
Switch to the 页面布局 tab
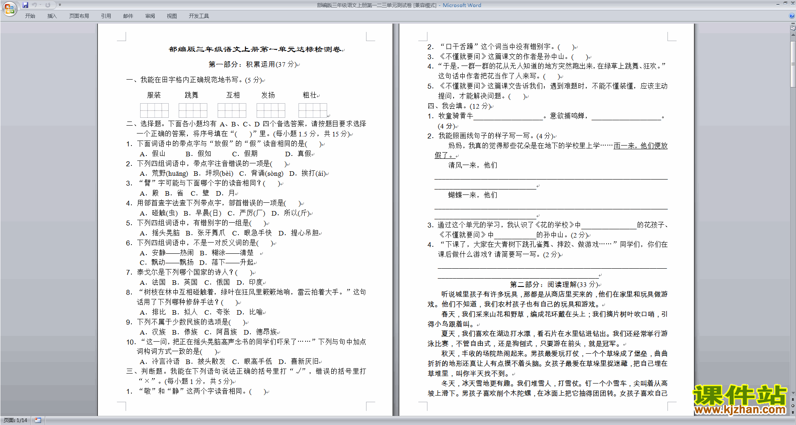pyautogui.click(x=79, y=16)
